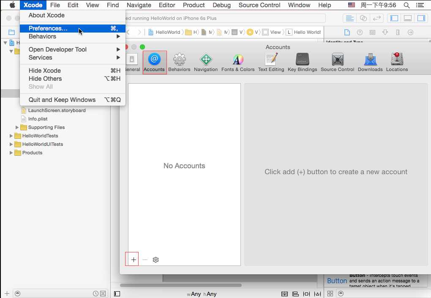The width and height of the screenshot is (431, 298).
Task: Open the Services submenu
Action: [73, 57]
